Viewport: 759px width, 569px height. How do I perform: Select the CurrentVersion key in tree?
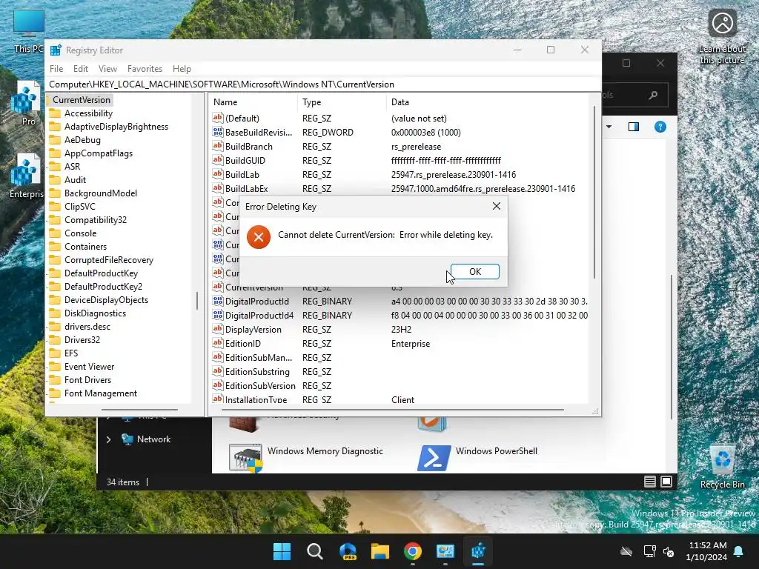point(82,100)
